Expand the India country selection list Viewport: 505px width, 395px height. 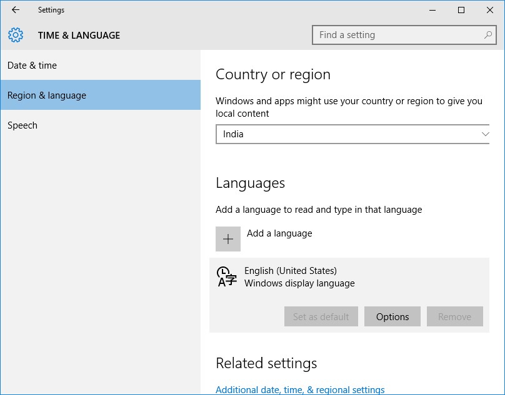click(x=352, y=134)
